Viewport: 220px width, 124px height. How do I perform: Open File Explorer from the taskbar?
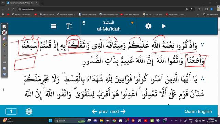[x=102, y=121]
